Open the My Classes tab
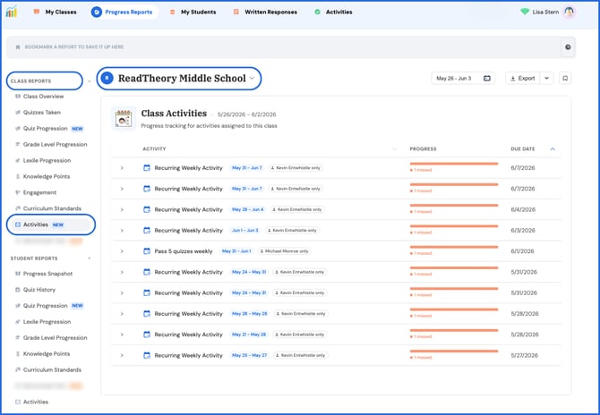Screen dimensions: 600x415 (x=55, y=12)
